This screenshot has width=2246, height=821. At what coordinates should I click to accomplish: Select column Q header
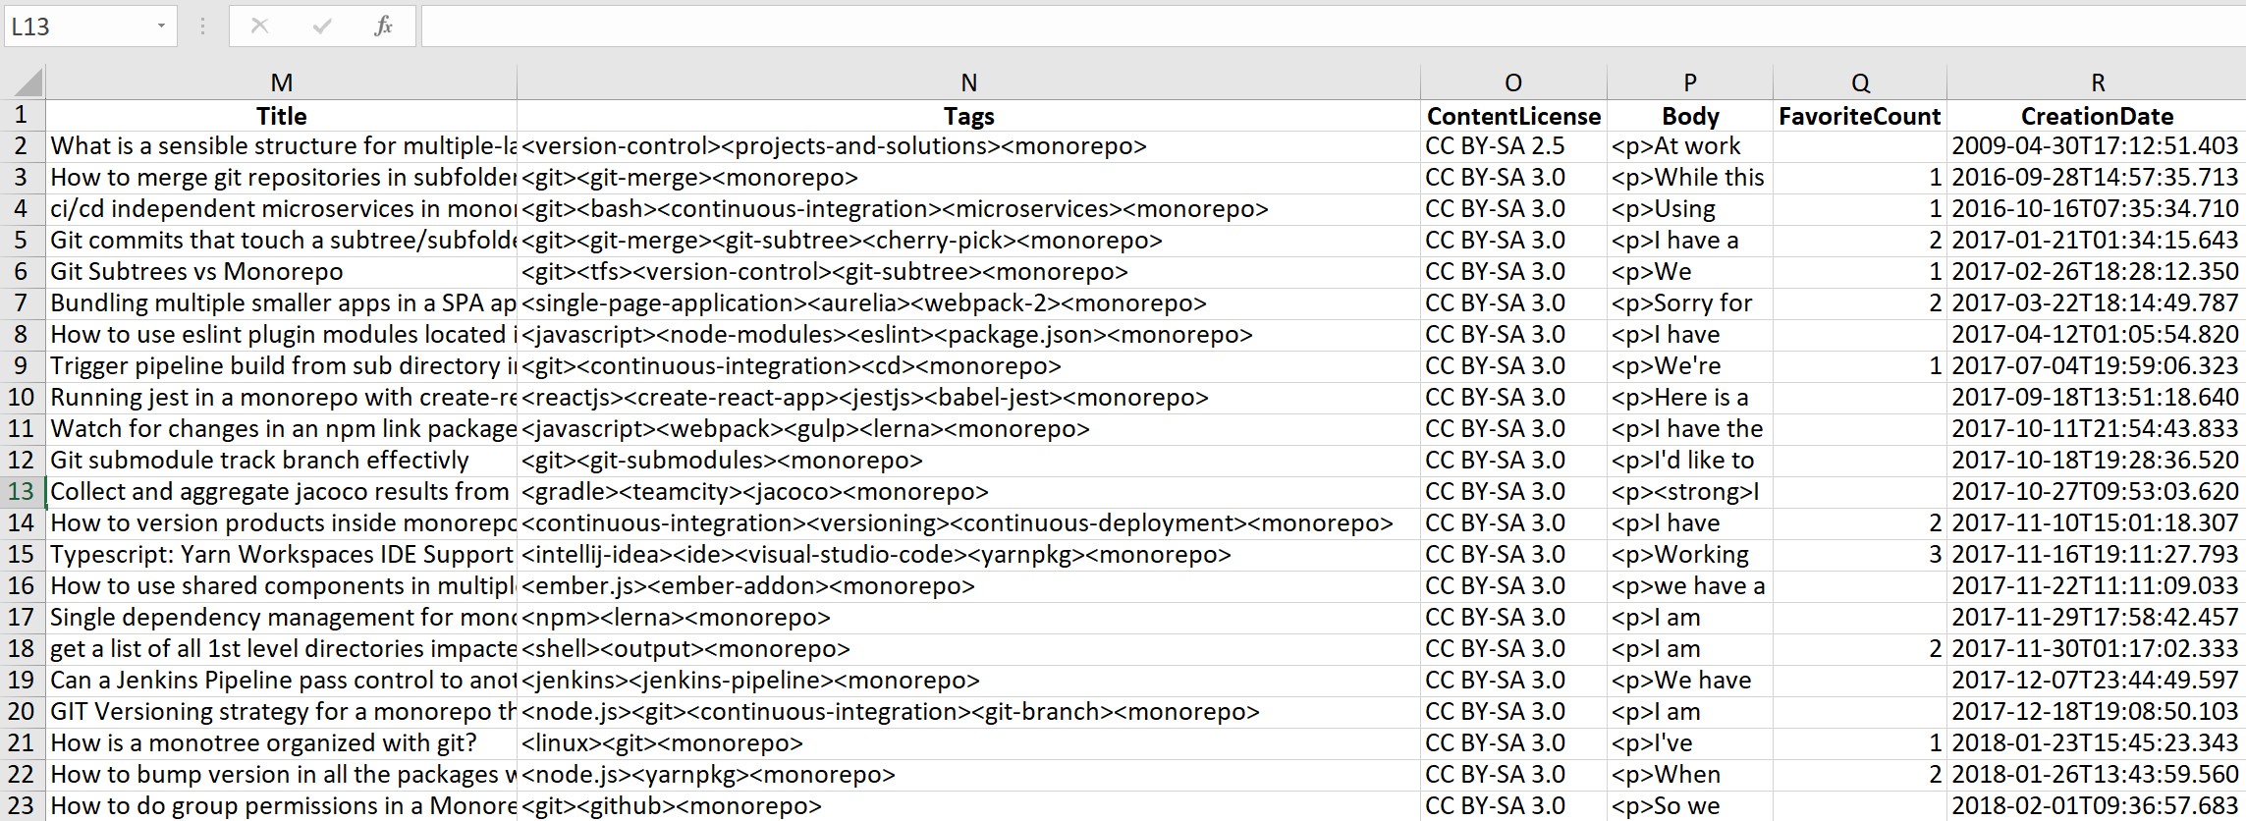[1859, 83]
